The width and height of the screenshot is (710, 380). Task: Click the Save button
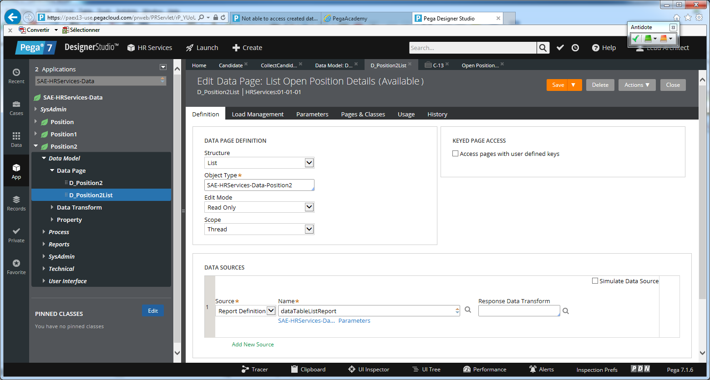[558, 85]
